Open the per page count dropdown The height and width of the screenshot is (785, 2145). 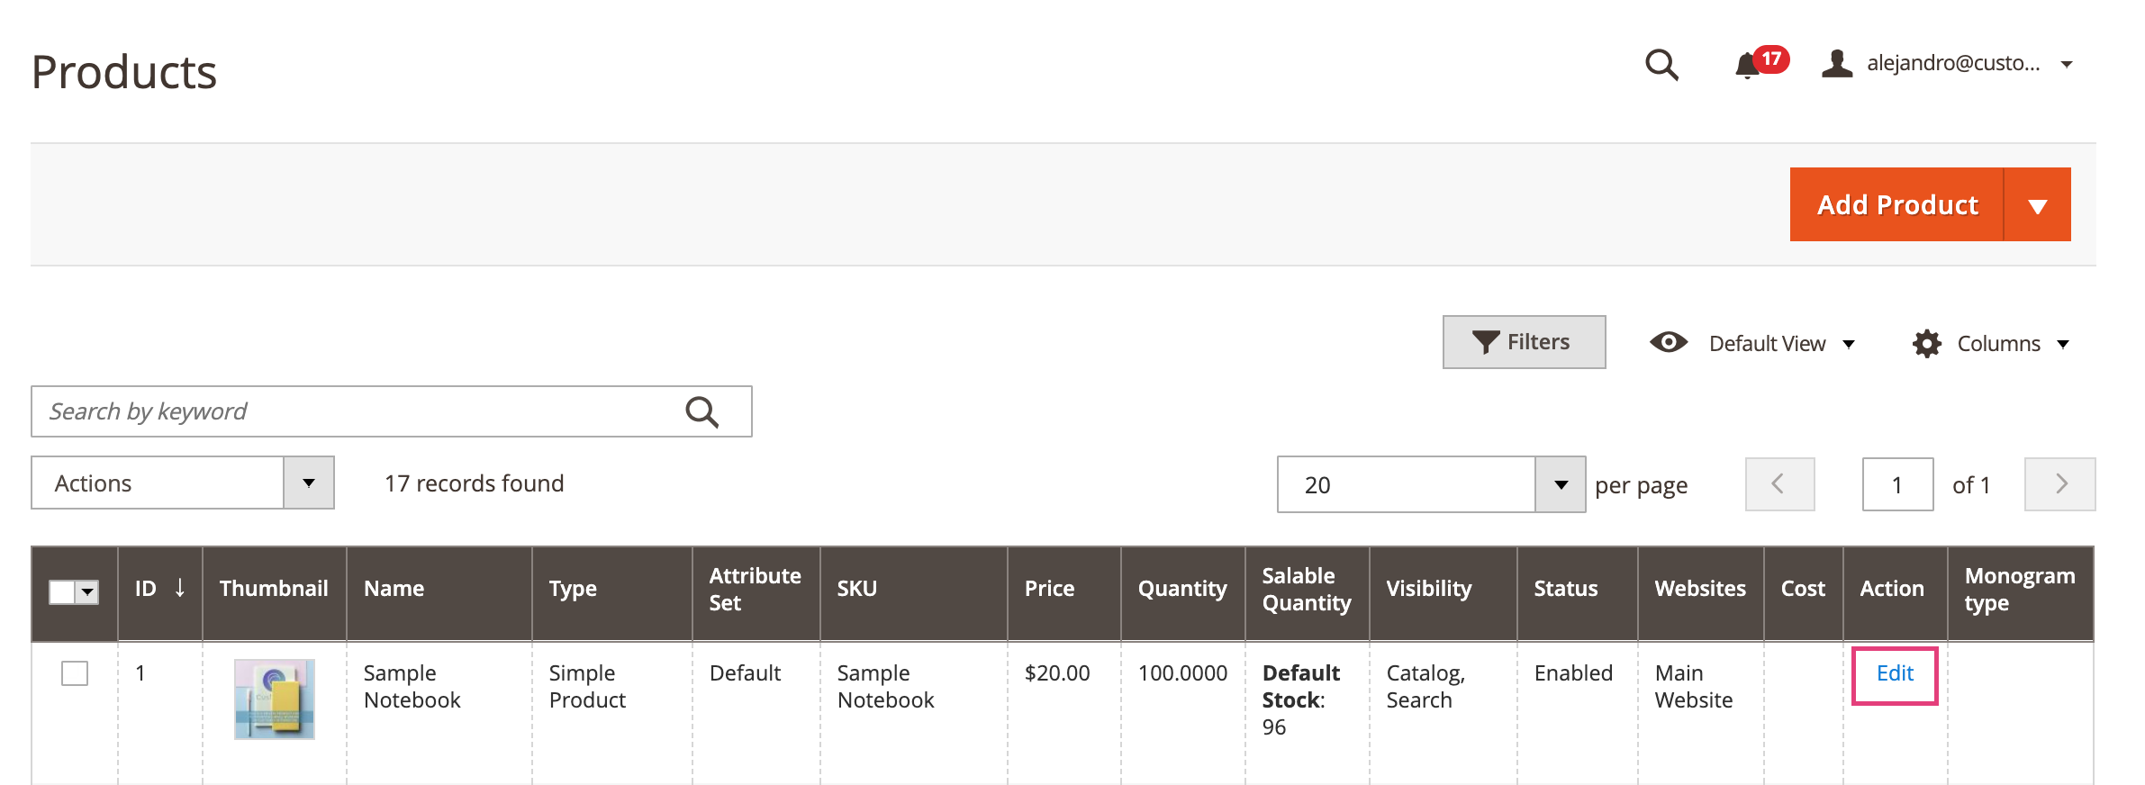point(1560,485)
